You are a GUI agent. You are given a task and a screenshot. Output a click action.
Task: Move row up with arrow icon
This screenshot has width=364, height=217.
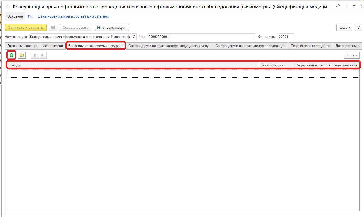[x=35, y=55]
